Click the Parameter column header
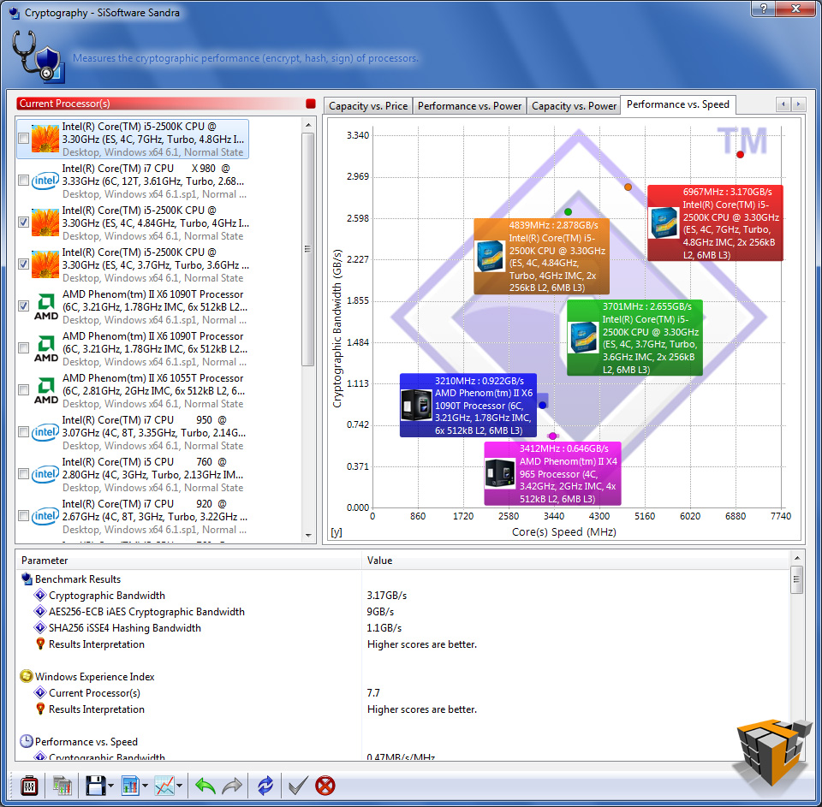 point(188,561)
